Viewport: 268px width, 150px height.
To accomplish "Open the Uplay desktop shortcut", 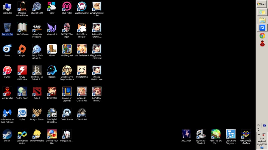I will [x=22, y=114].
